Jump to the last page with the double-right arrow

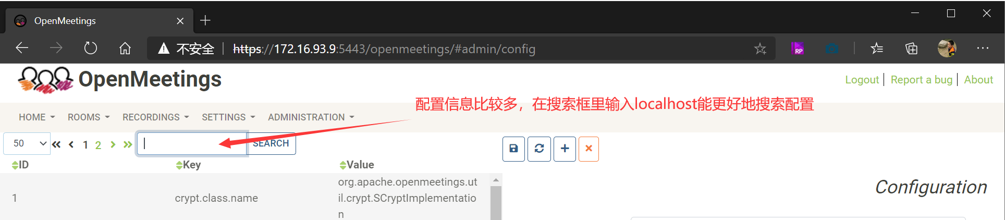tap(128, 144)
